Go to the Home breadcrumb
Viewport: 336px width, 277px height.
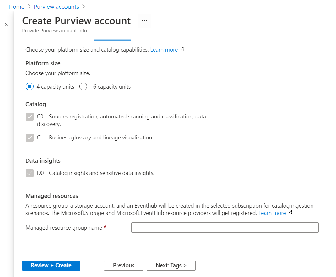pos(16,7)
